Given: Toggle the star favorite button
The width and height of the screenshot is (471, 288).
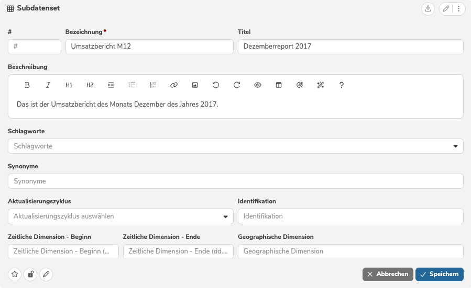Looking at the screenshot, I should [15, 274].
